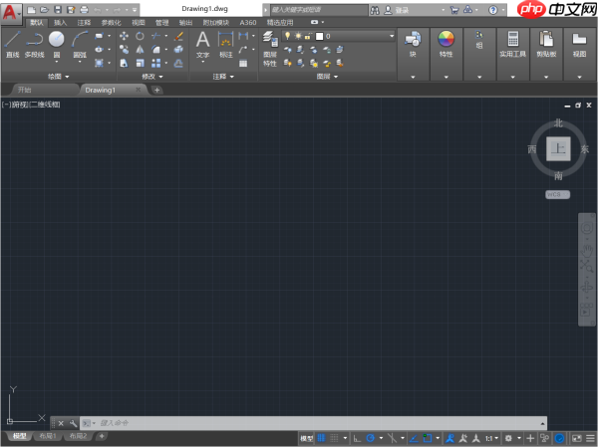Image resolution: width=598 pixels, height=447 pixels.
Task: Select the Text (文字) annotation tool
Action: [203, 45]
